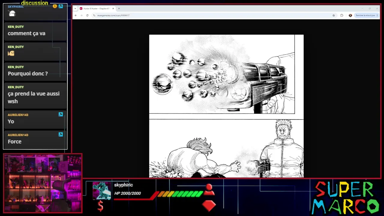This screenshot has height=216, width=384.
Task: Click the chat message 'Yo'
Action: click(x=11, y=121)
